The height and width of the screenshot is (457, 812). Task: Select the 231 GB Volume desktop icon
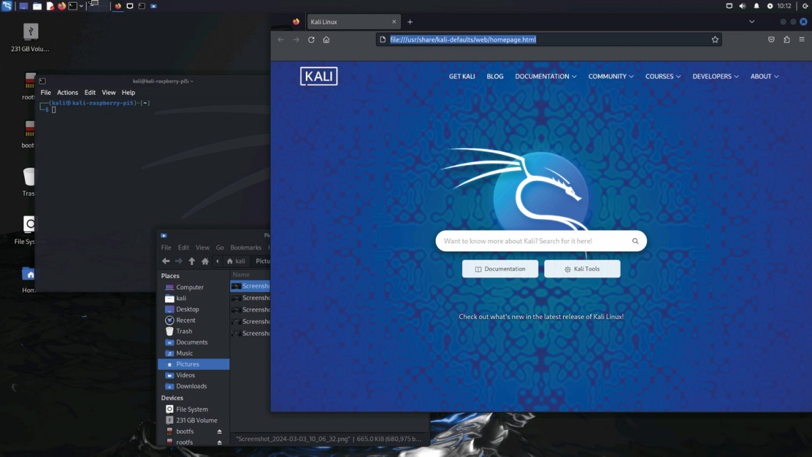(x=30, y=38)
